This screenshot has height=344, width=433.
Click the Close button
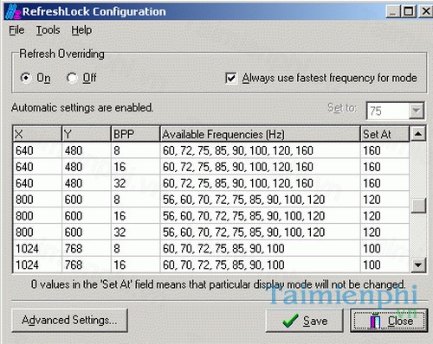point(389,321)
